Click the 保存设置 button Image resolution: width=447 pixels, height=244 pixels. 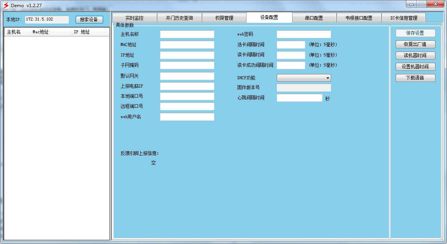pyautogui.click(x=415, y=33)
